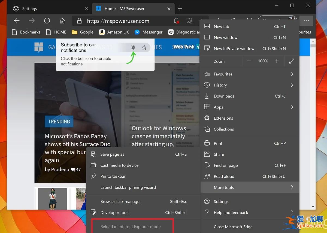Switch to the Settings tab

(30, 8)
